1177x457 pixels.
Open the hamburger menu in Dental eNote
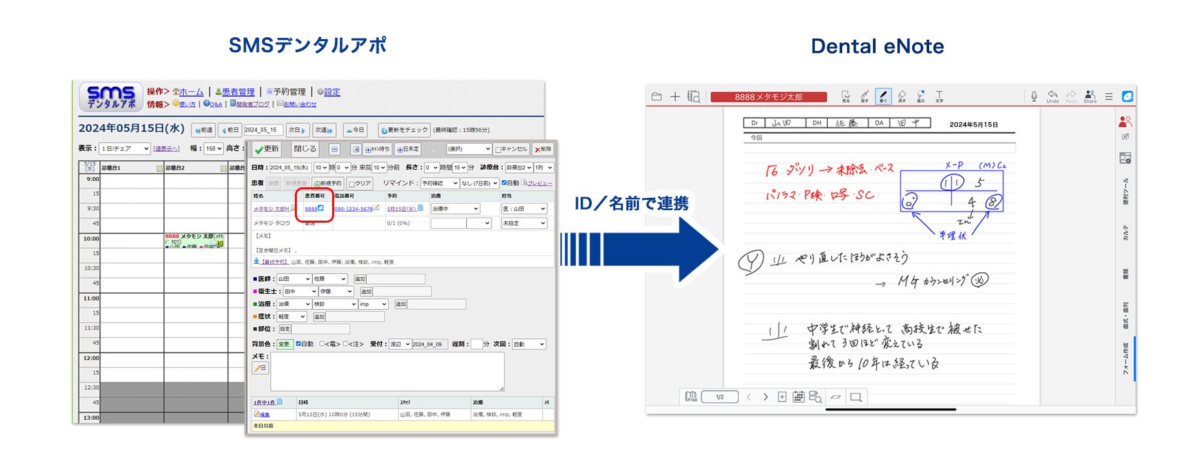1109,97
